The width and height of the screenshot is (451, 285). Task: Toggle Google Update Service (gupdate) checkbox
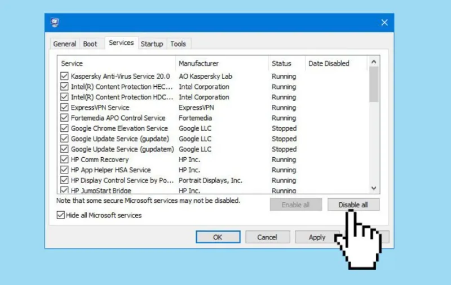(x=64, y=139)
